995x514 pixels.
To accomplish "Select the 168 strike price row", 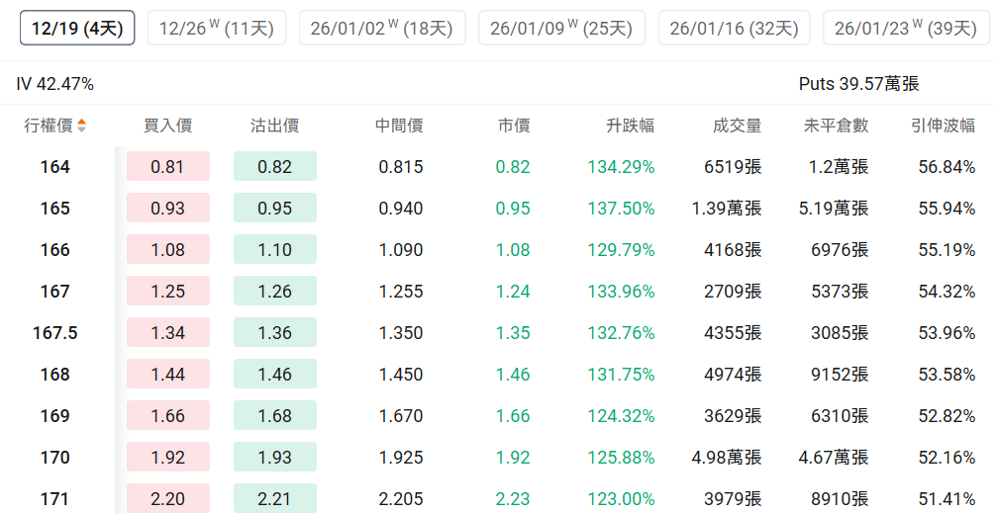I will pos(54,375).
